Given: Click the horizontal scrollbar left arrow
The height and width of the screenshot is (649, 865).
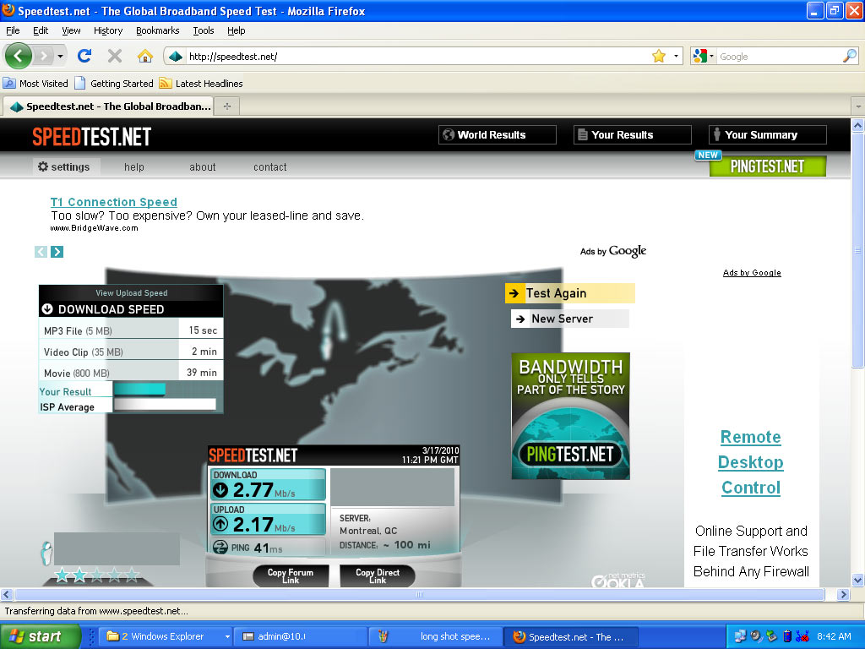Looking at the screenshot, I should click(7, 594).
